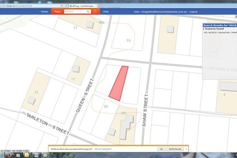Click the orange help question-mark icon
This screenshot has width=237, height=158.
(95, 12)
